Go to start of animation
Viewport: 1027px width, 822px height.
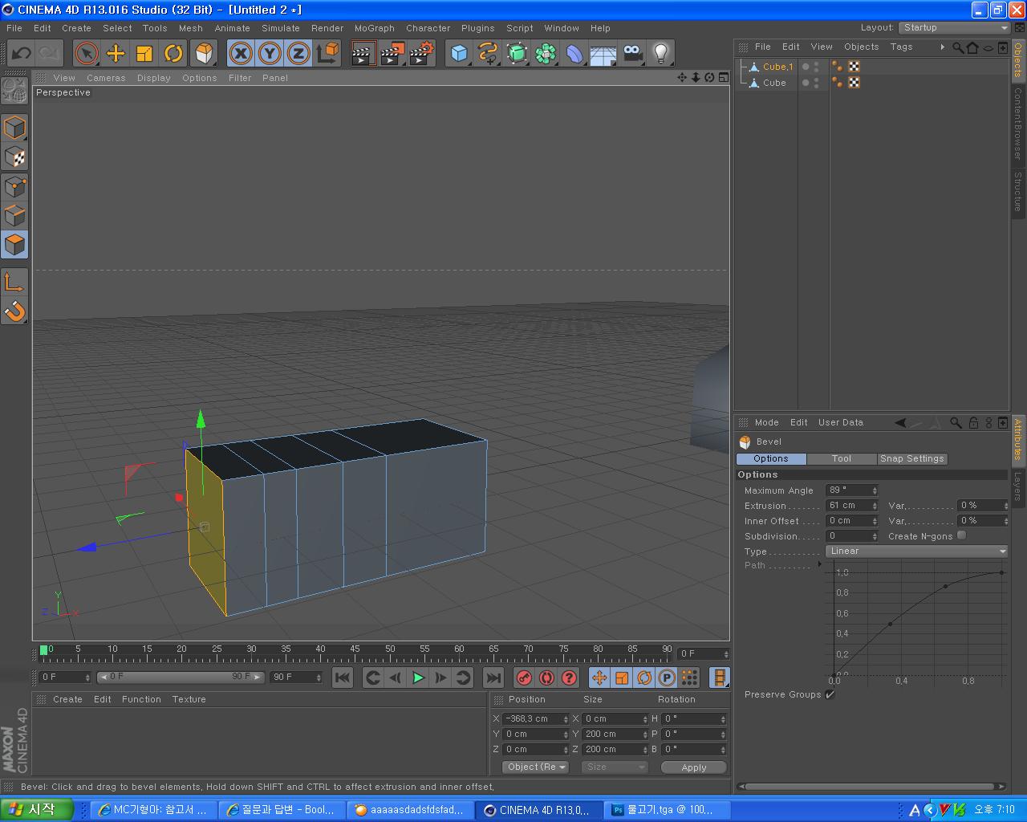tap(343, 678)
